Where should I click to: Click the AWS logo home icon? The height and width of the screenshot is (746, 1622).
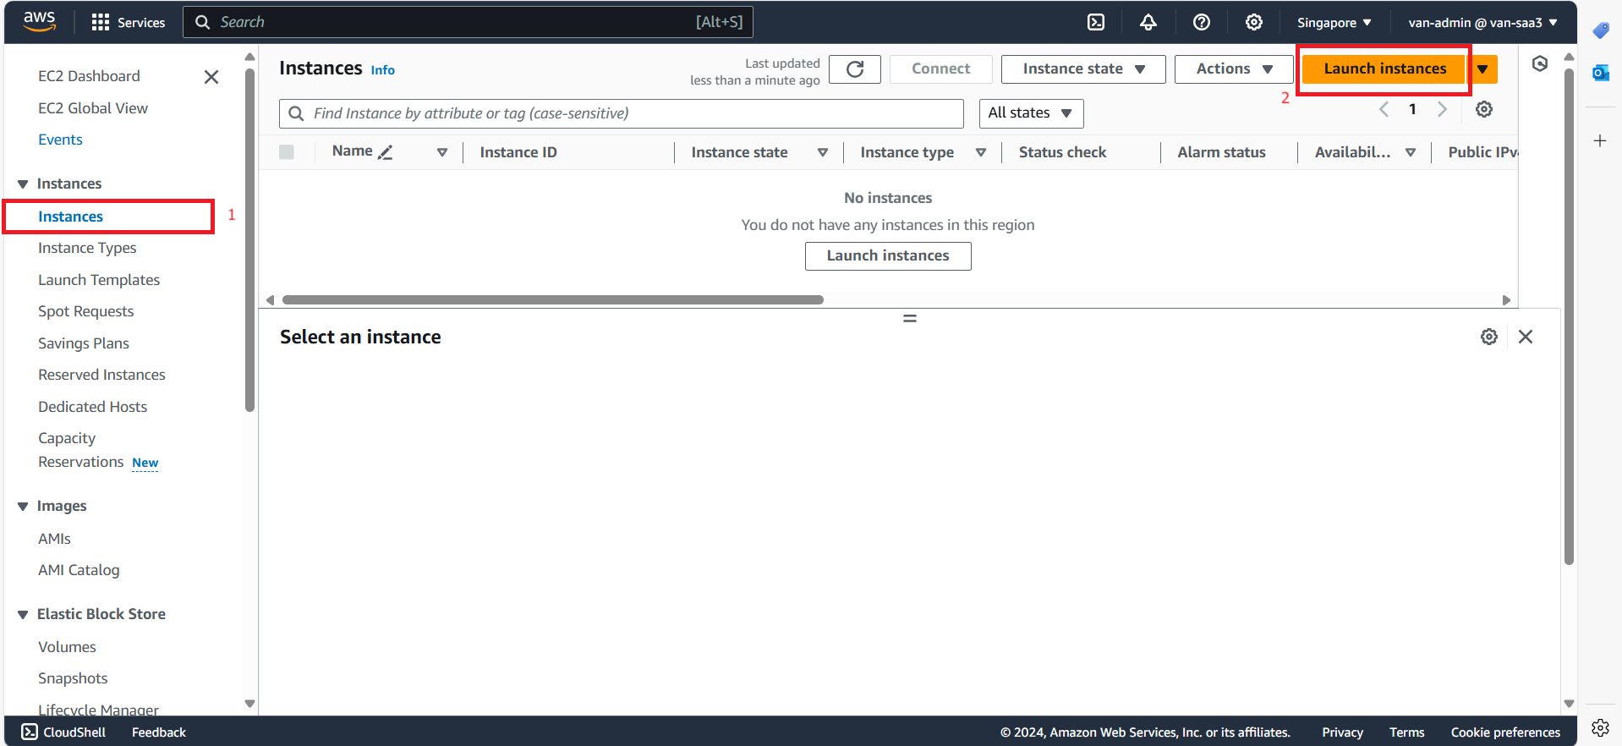39,22
